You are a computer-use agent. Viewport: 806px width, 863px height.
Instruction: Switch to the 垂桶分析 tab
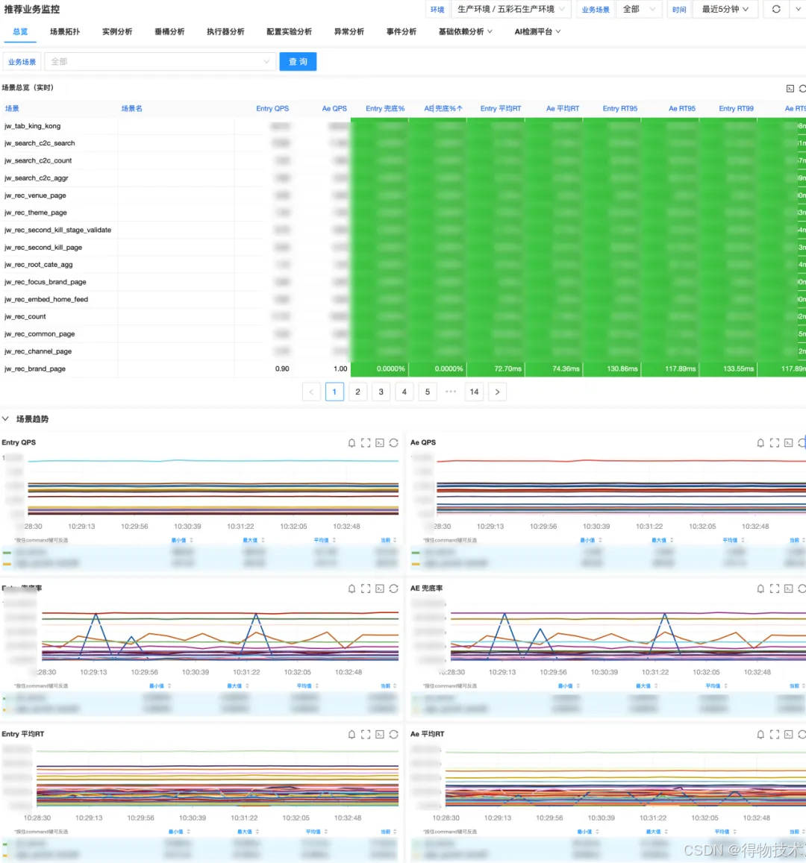tap(169, 32)
